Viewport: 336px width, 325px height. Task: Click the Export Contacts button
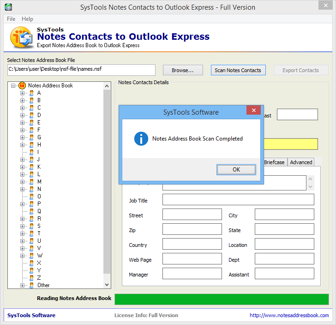(x=300, y=70)
